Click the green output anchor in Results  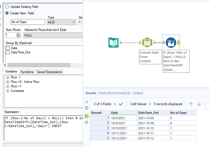click(x=87, y=116)
